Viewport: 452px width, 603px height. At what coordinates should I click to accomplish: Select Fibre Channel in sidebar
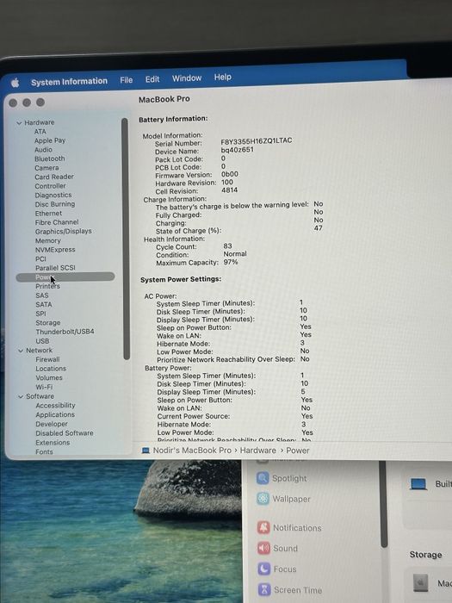click(x=57, y=222)
